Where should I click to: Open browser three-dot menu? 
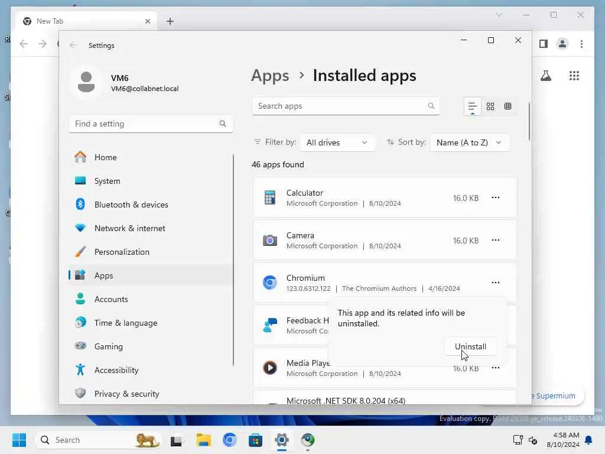click(581, 44)
